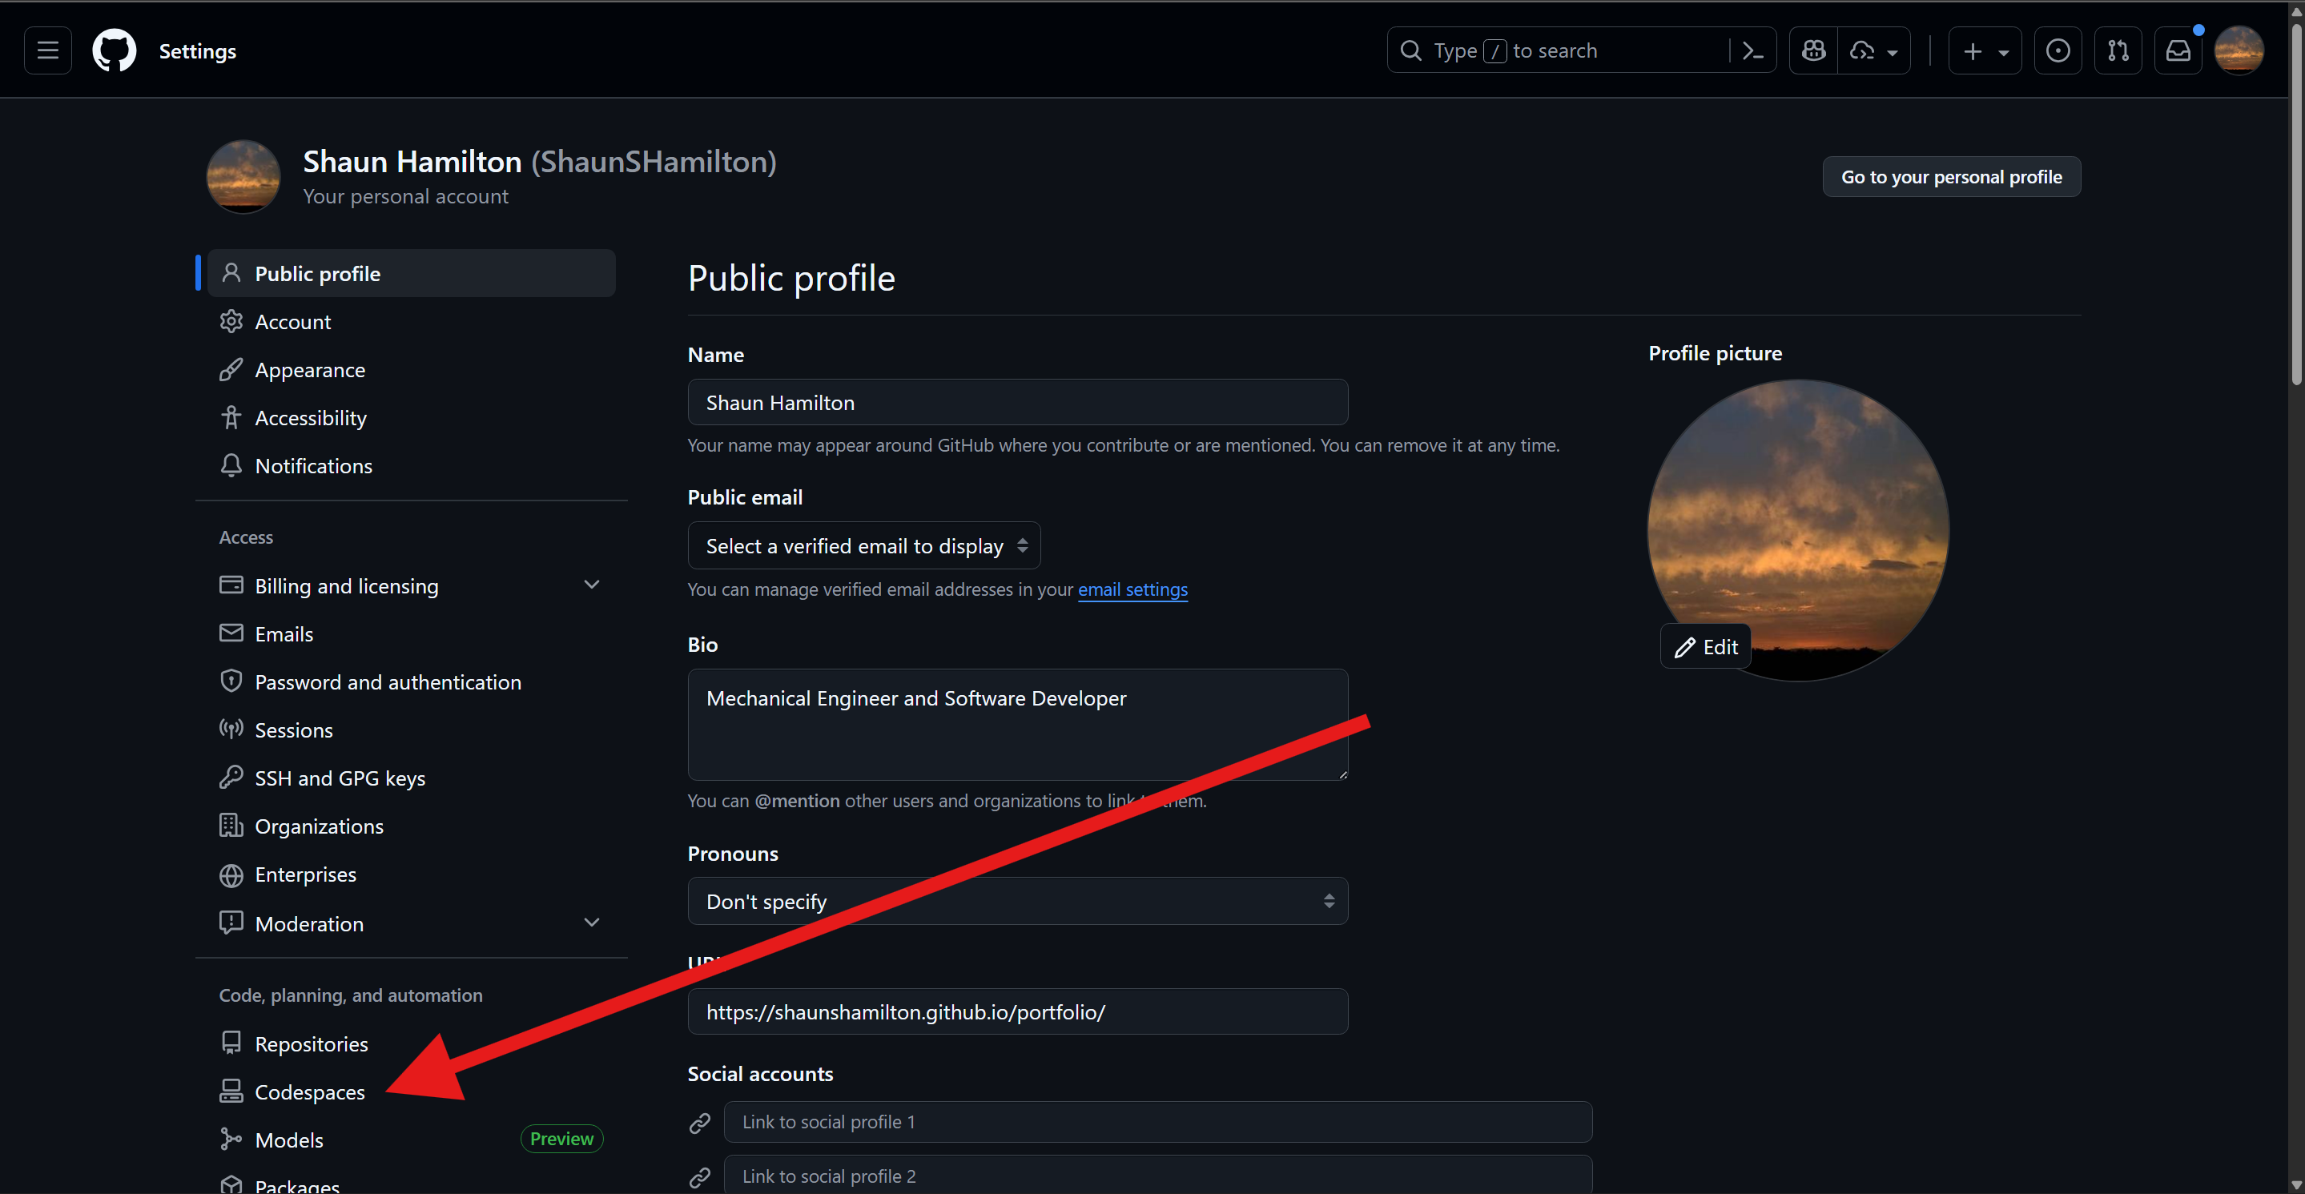This screenshot has width=2305, height=1194.
Task: Open SSH and GPG keys settings
Action: coord(340,778)
